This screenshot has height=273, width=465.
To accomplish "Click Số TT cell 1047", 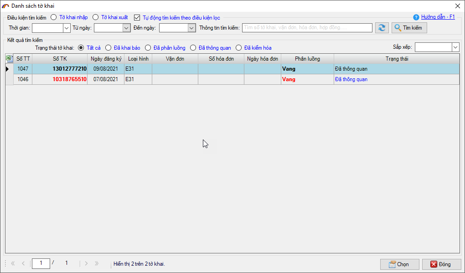I will pyautogui.click(x=23, y=69).
